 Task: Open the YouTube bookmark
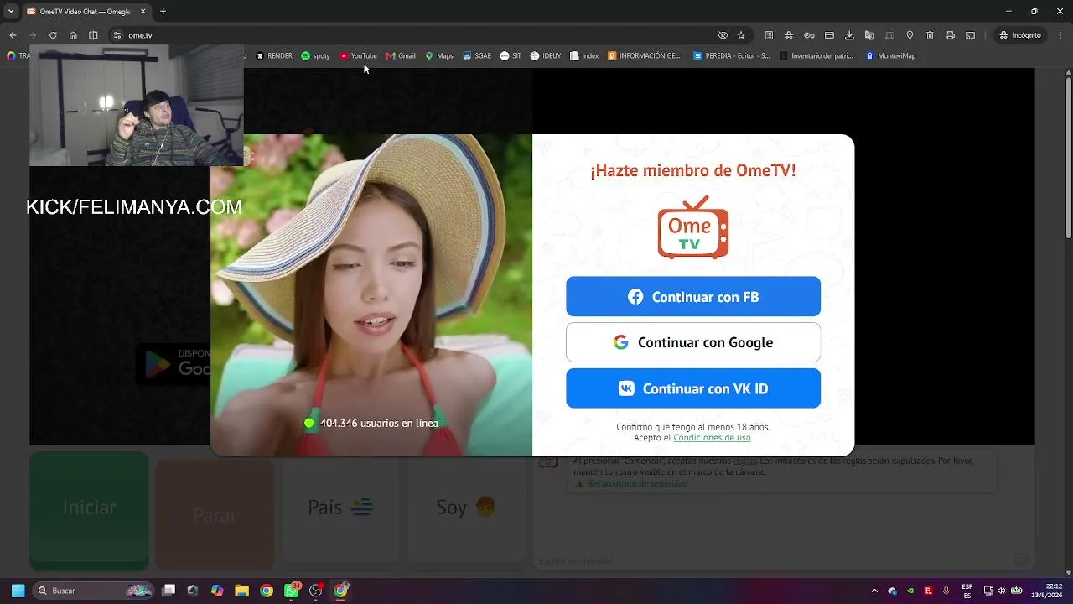[x=358, y=56]
